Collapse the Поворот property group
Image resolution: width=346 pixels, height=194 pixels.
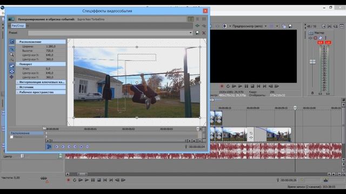tap(17, 64)
